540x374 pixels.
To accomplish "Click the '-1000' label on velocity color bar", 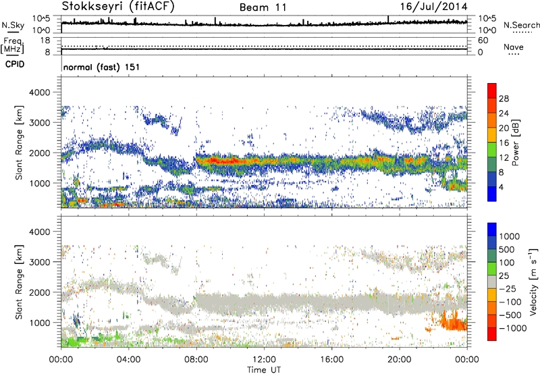I will (x=513, y=328).
